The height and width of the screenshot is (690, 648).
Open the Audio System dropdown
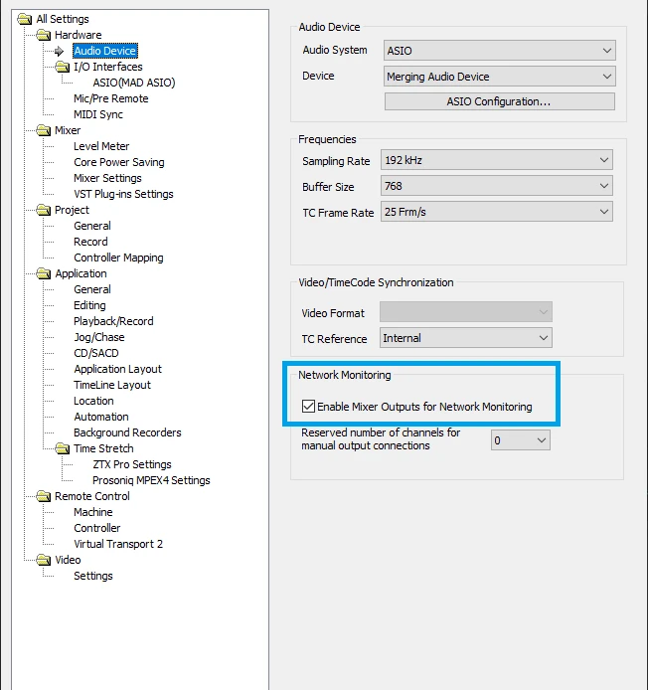tap(499, 51)
